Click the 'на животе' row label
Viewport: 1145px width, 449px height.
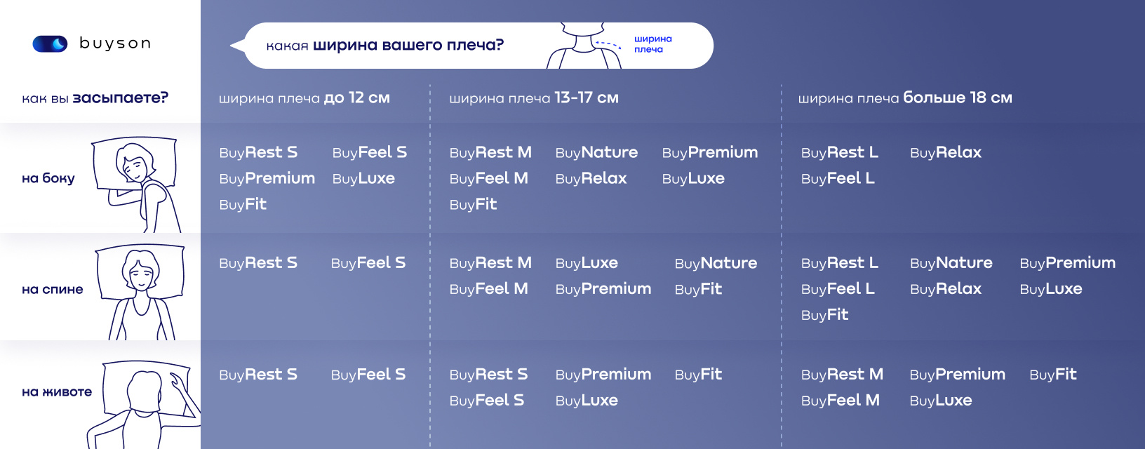pos(57,391)
